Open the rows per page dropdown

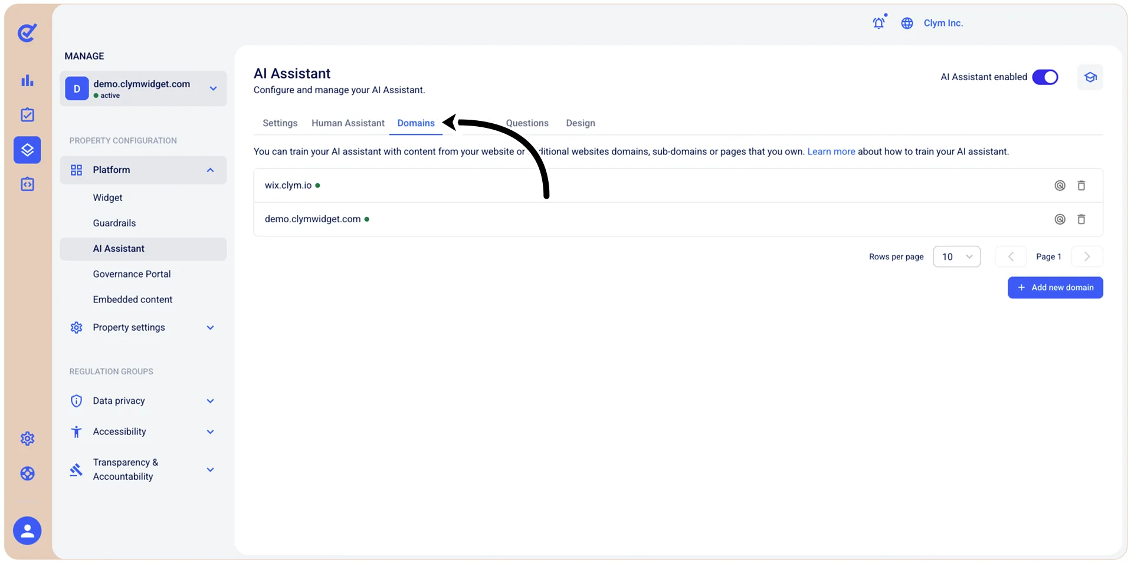(956, 257)
